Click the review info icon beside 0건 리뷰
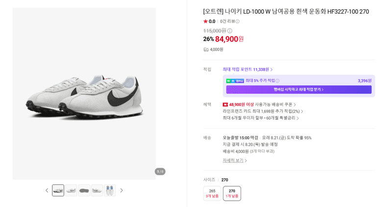The height and width of the screenshot is (207, 392). (238, 22)
